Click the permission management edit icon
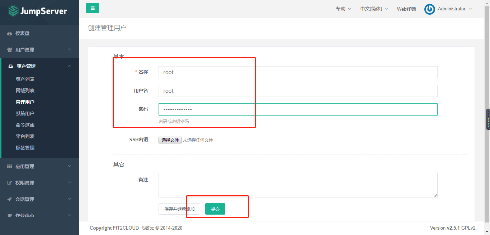 click(10, 183)
